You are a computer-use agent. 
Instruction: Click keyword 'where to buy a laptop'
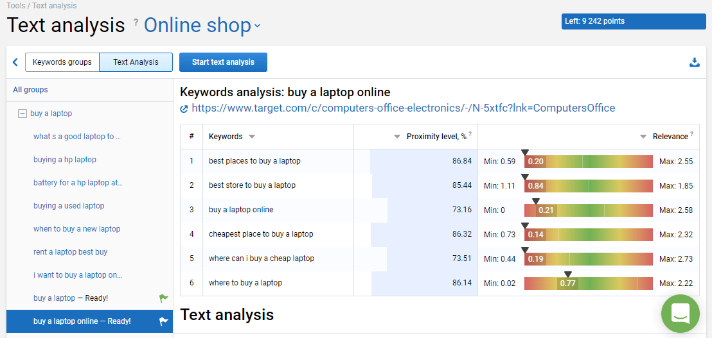click(245, 283)
